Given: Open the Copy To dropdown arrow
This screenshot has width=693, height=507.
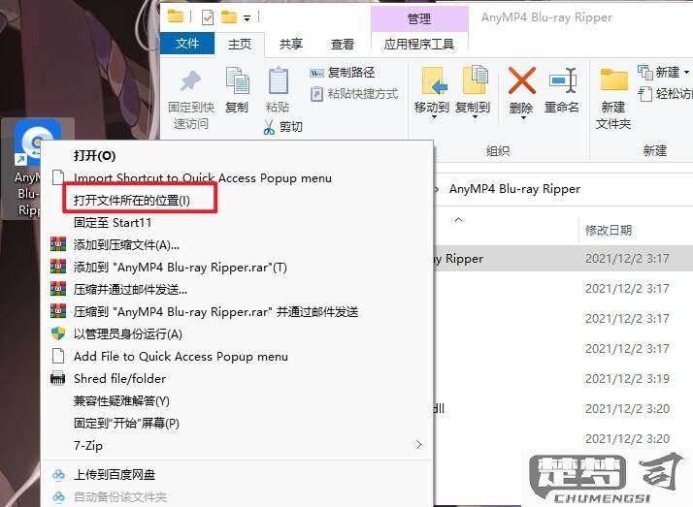Looking at the screenshot, I should tap(475, 117).
